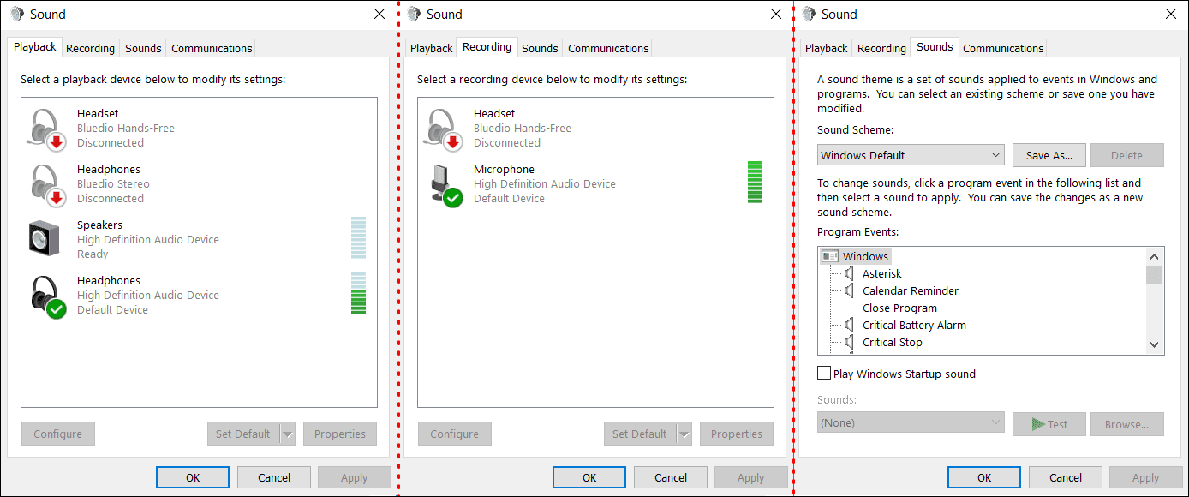Select 'Bluedio Stereo' text in Playback list
The height and width of the screenshot is (497, 1189).
tap(113, 183)
